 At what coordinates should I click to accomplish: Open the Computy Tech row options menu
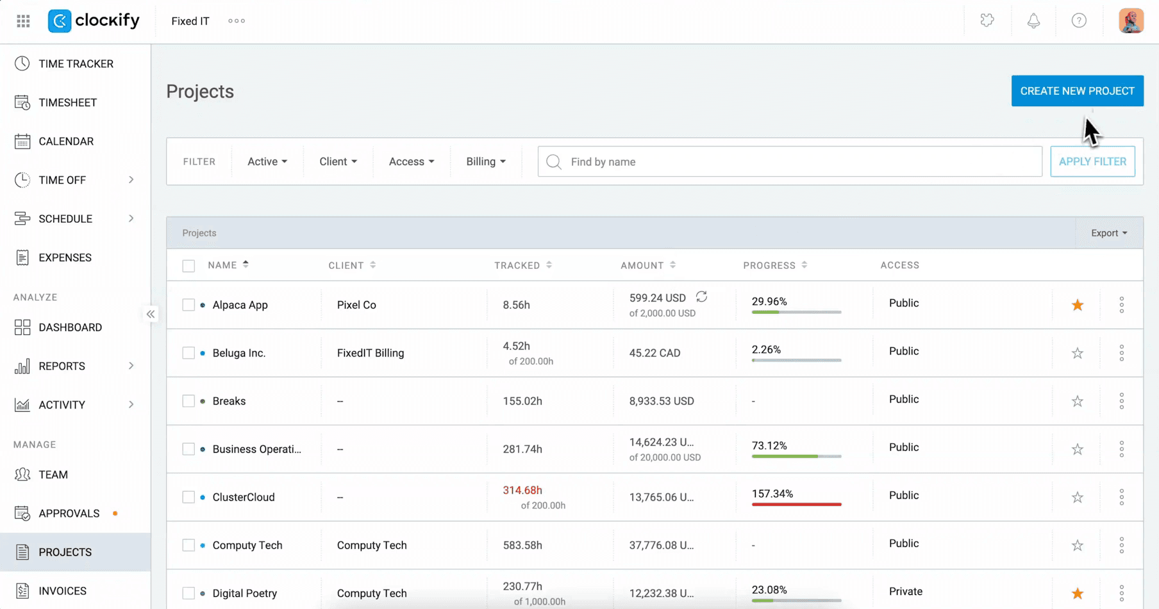[1122, 545]
